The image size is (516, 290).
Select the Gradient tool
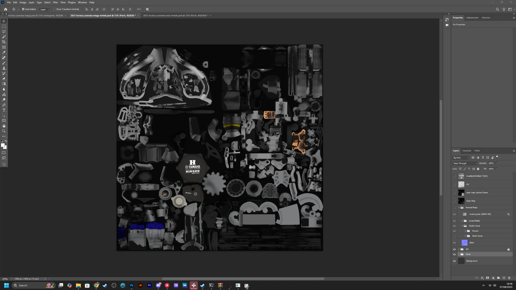(4, 84)
